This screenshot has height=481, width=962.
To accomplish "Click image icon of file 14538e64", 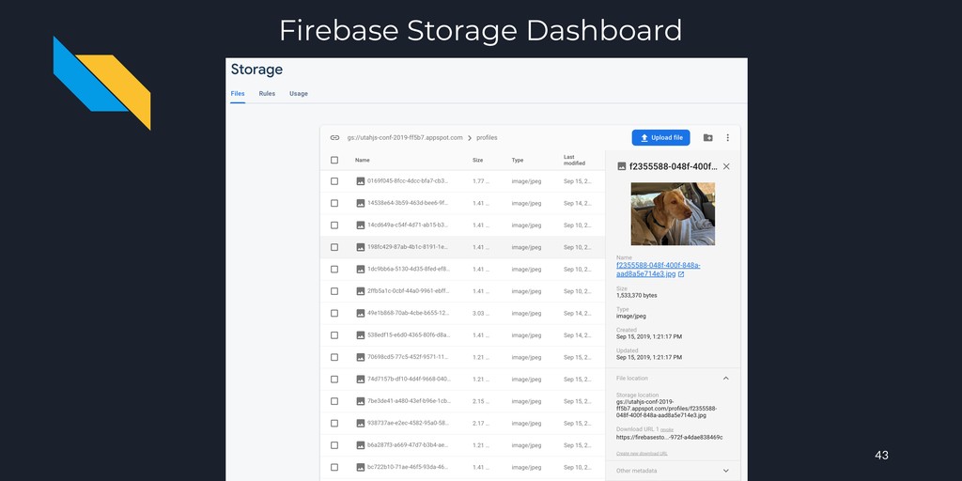I will [x=361, y=203].
